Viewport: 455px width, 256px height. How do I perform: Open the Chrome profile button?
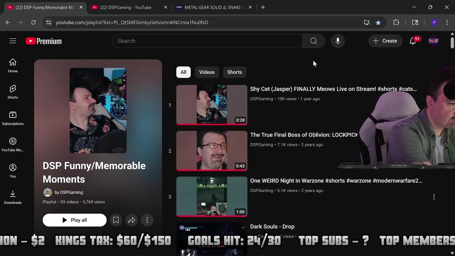[x=434, y=22]
